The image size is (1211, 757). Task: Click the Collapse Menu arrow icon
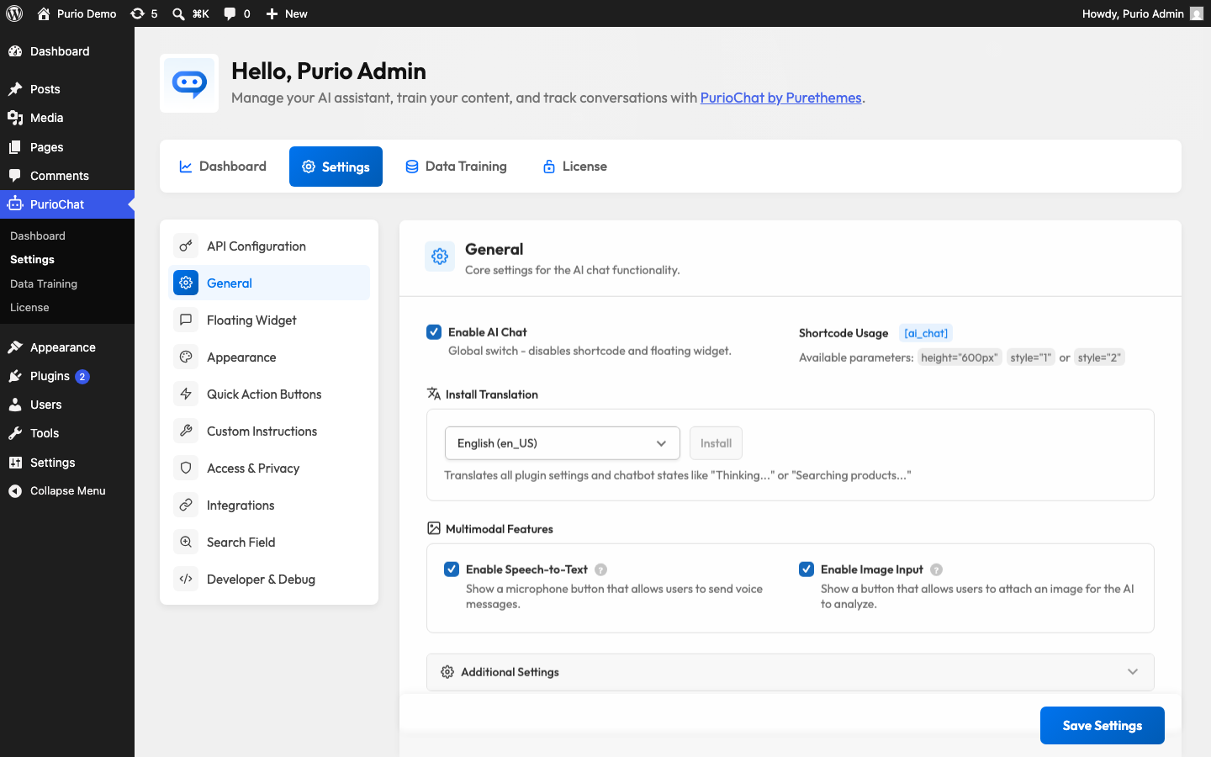pyautogui.click(x=15, y=491)
